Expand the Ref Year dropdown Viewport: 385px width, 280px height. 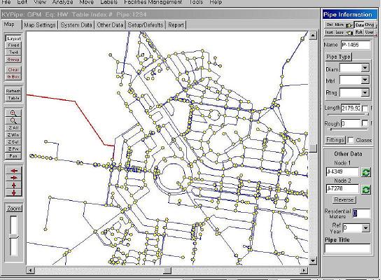(365, 228)
